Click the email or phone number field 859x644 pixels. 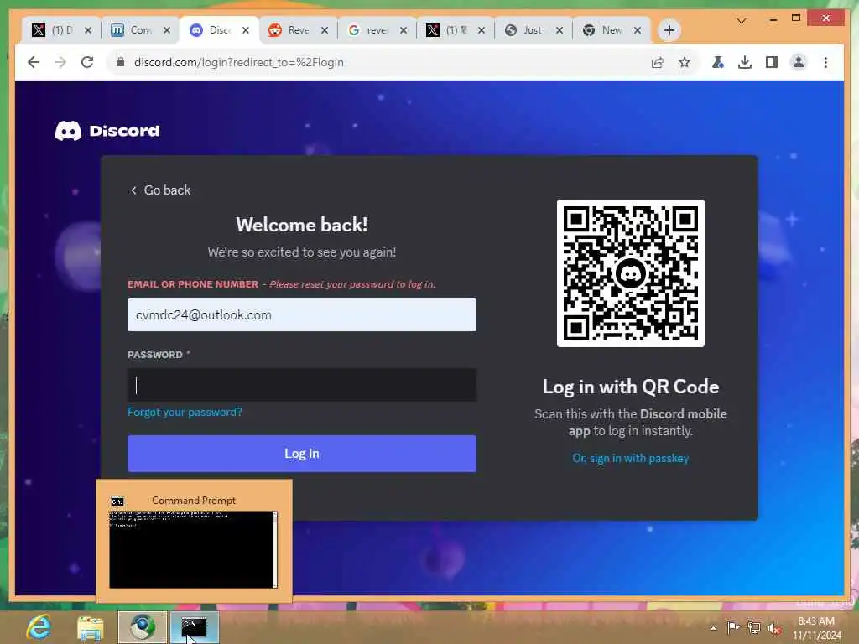[x=302, y=314]
